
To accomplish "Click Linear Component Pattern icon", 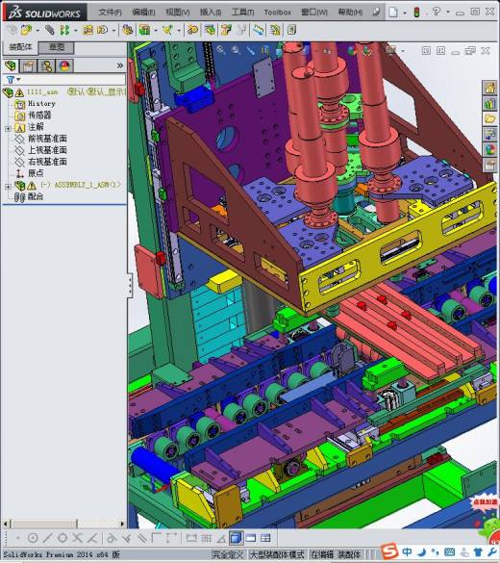I will pos(64,30).
